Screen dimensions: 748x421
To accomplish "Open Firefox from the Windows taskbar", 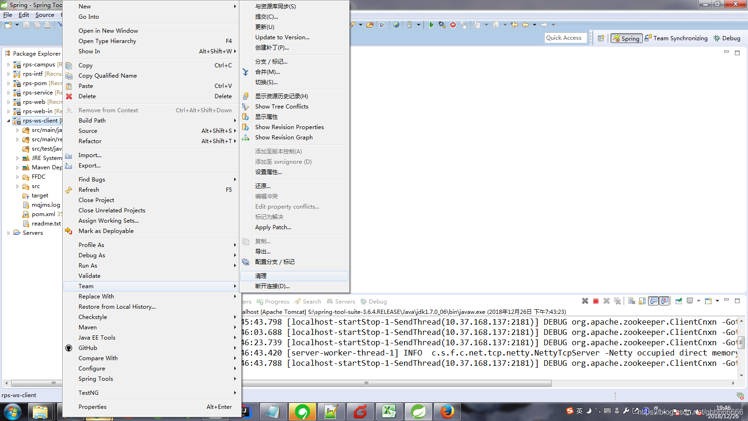I will tap(447, 412).
